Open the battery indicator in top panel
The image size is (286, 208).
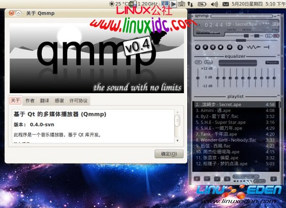[202, 4]
